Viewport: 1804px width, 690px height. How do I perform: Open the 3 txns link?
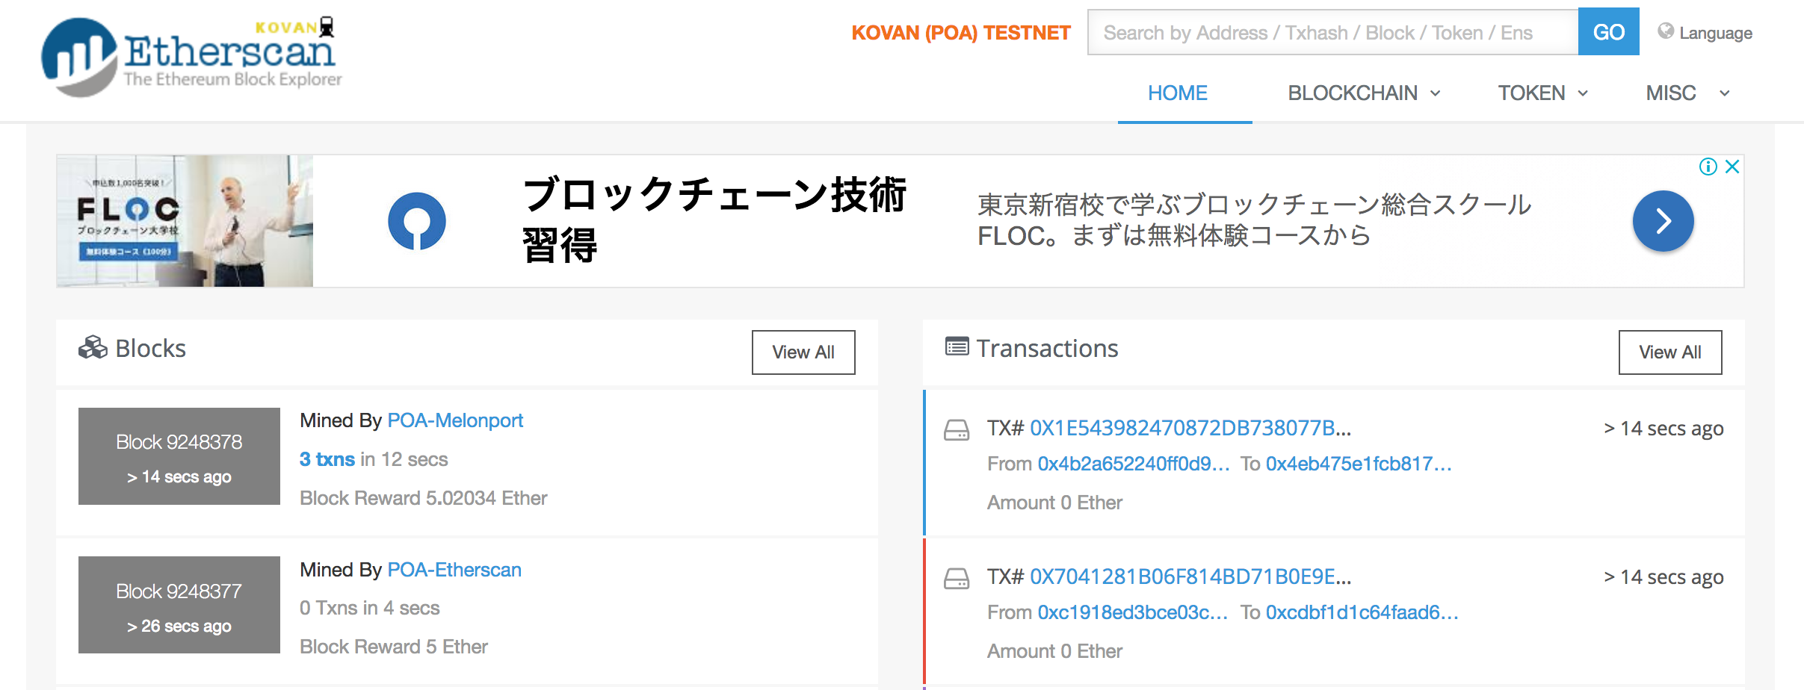point(327,459)
